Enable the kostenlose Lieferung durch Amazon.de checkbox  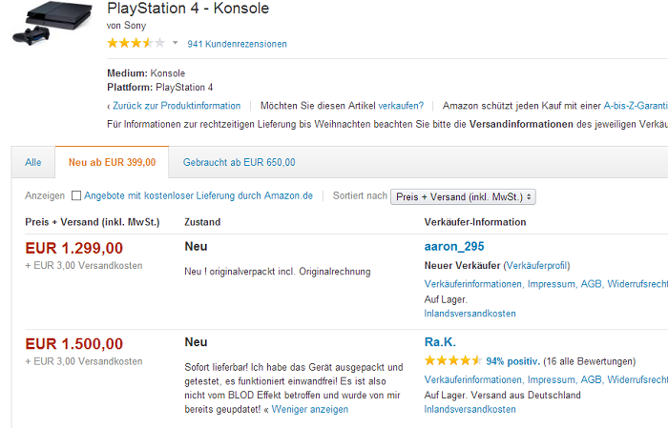(76, 195)
